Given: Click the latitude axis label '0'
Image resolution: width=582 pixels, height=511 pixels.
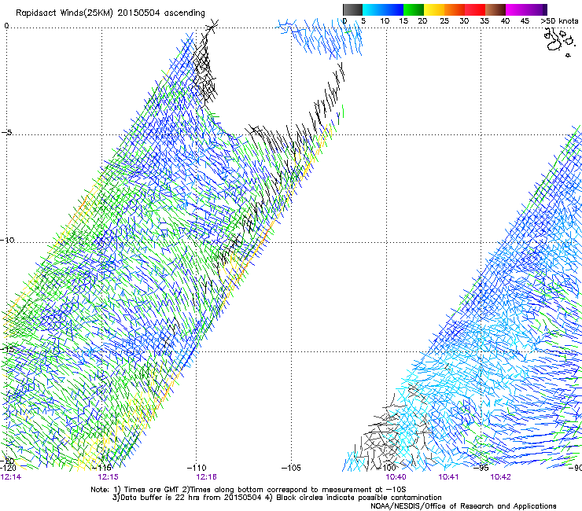Looking at the screenshot, I should (6, 26).
